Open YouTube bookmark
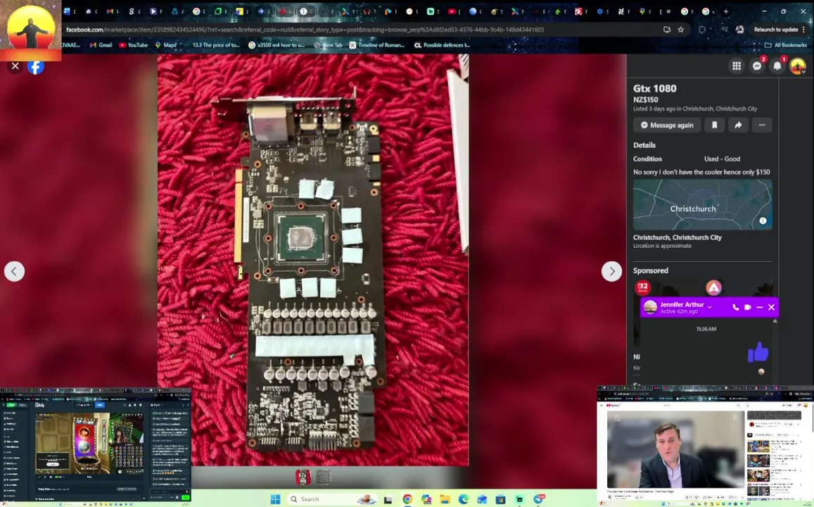The height and width of the screenshot is (507, 814). (x=134, y=45)
